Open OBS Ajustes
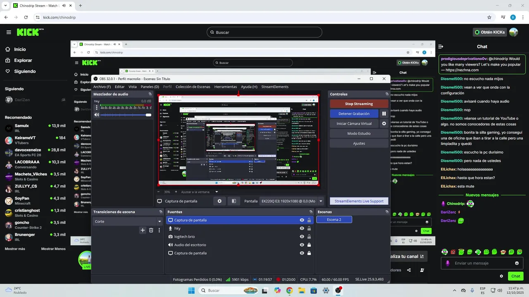Viewport: 529px width, 297px height. point(359,143)
